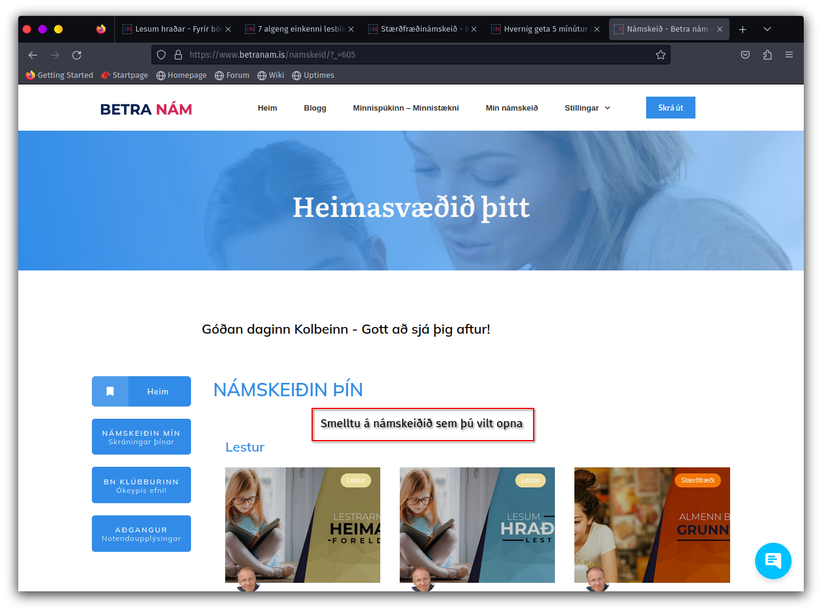This screenshot has height=612, width=822.
Task: Open the Wiki bookmark
Action: point(271,75)
